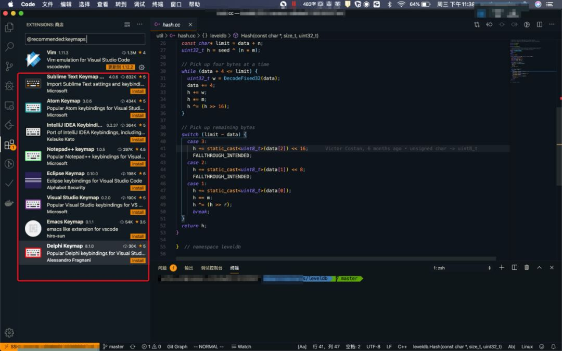Focus the @recommended:keymaps search field
The width and height of the screenshot is (562, 351).
point(85,39)
